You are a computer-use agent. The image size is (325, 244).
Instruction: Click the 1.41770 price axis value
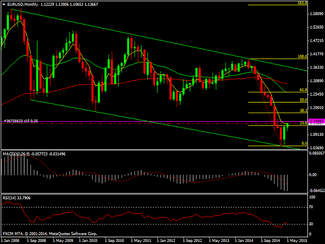tap(317, 54)
